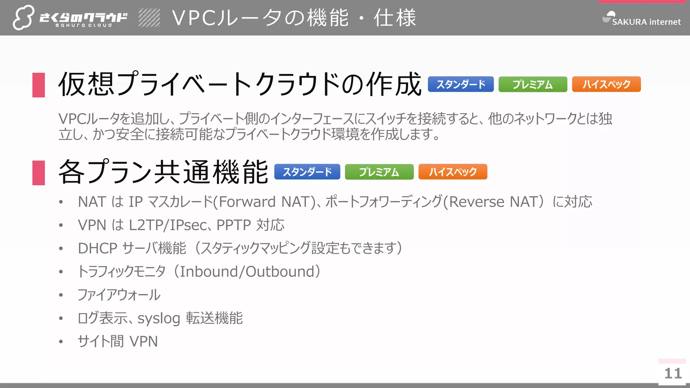
Task: Click the Sakura Cloud logo icon
Action: [x=24, y=18]
